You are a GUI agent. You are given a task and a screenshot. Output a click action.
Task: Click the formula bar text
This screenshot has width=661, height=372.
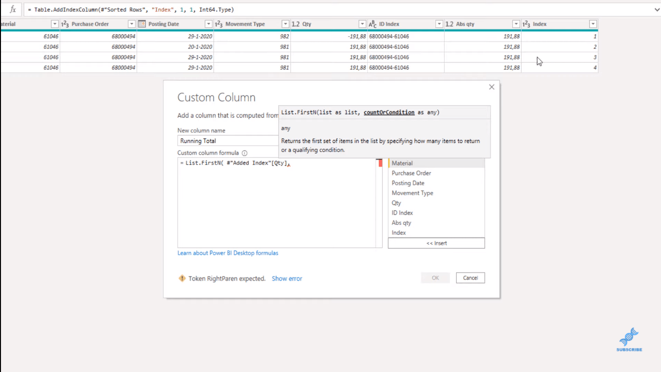(x=131, y=10)
